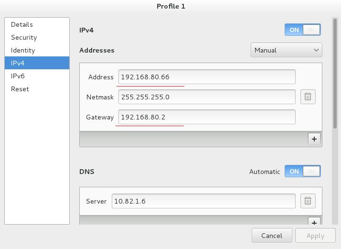The height and width of the screenshot is (249, 341).
Task: Select the IPv4 section in sidebar
Action: 37,63
